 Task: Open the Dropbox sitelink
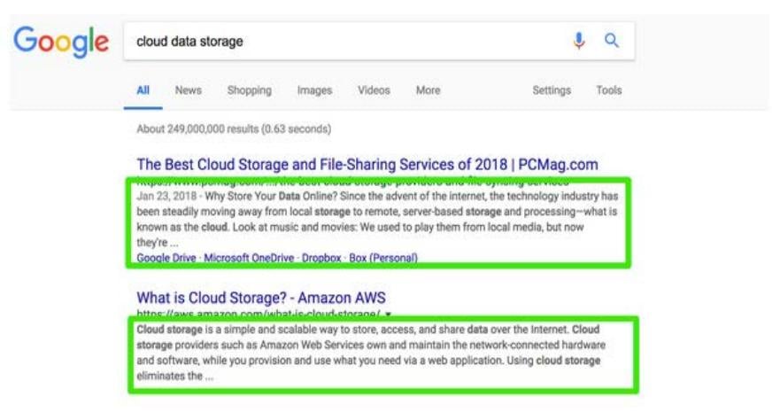[x=321, y=258]
